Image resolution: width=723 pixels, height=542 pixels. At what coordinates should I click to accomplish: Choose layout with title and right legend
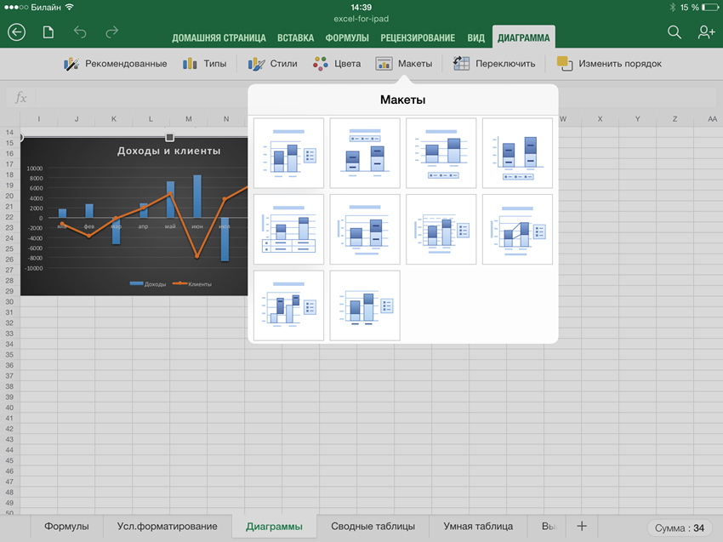click(x=288, y=152)
